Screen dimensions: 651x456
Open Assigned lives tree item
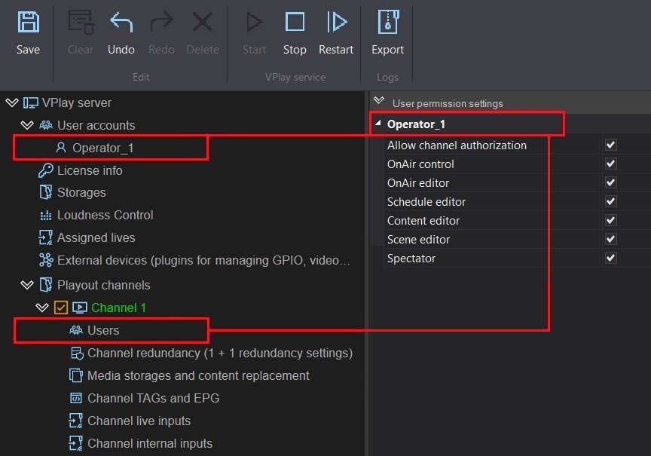click(96, 237)
